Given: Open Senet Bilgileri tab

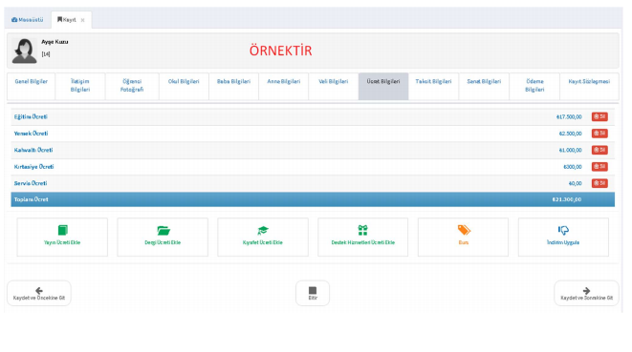Looking at the screenshot, I should click(484, 86).
